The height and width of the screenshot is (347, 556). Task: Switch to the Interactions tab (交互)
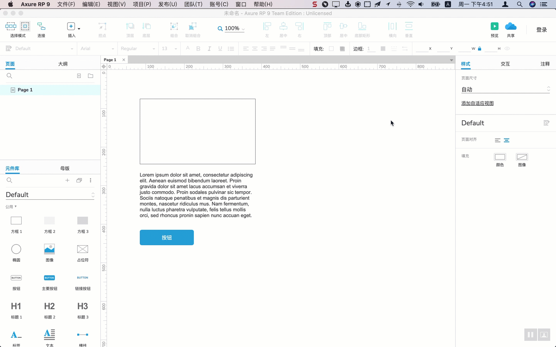click(505, 64)
